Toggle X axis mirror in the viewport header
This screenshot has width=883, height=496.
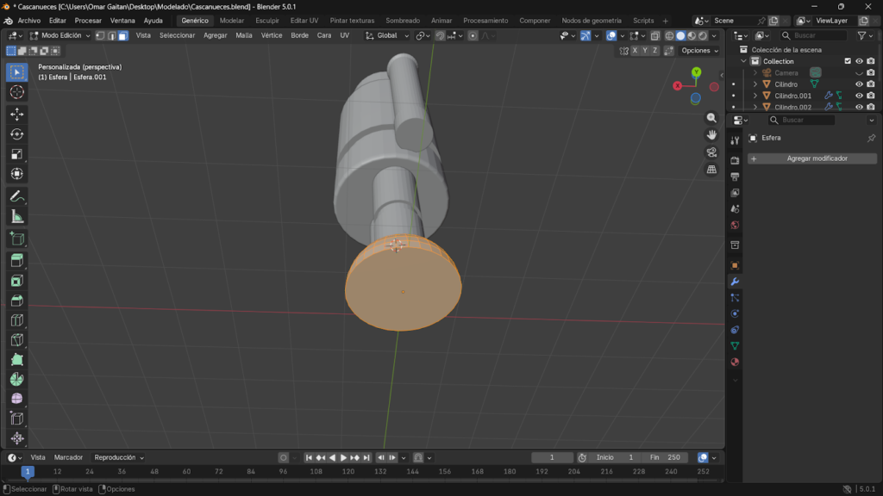pyautogui.click(x=636, y=51)
